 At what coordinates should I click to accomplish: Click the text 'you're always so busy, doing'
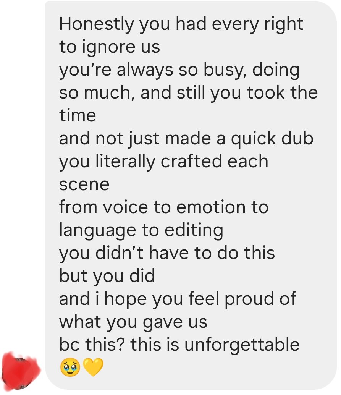tap(179, 70)
